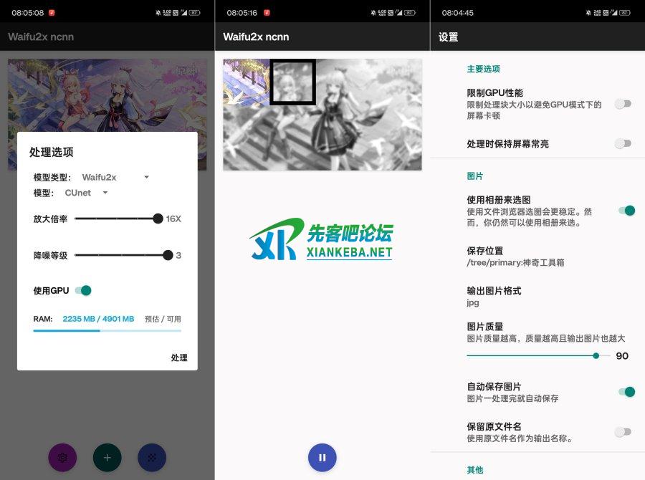Expand the 模型 CUnet dropdown
This screenshot has width=645, height=480.
point(86,193)
